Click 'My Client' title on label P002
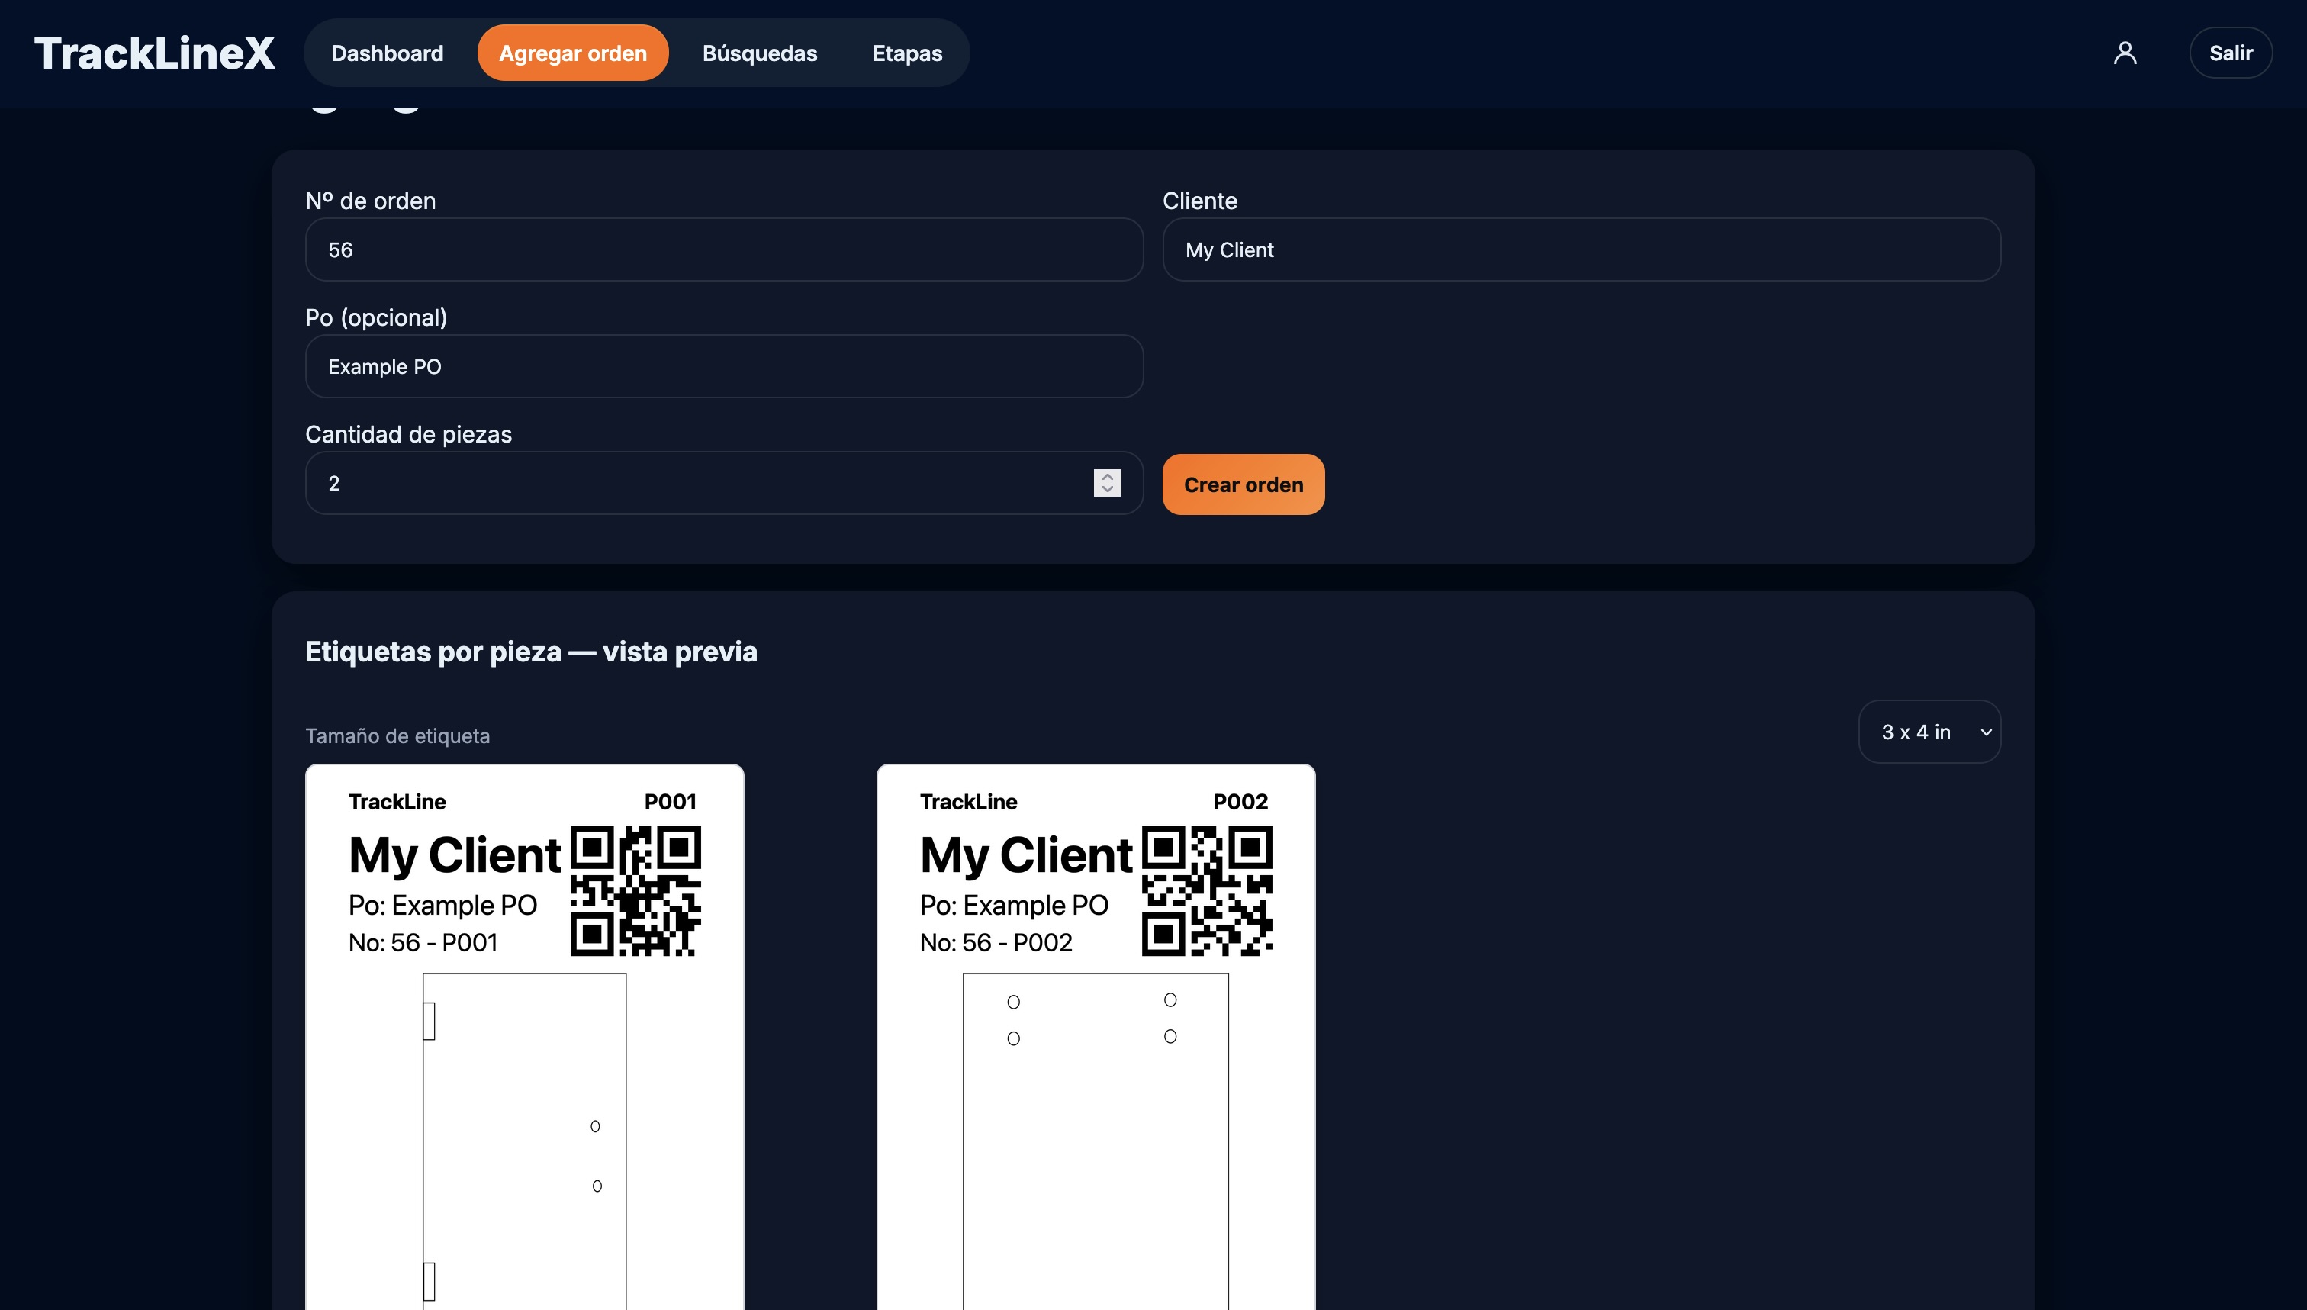Screen dimensions: 2307x1310 1025,855
